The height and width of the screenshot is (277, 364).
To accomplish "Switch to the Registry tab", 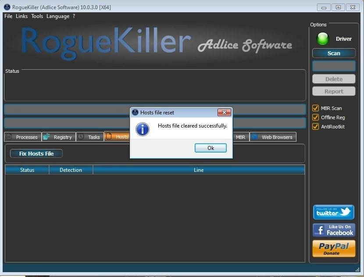I will point(59,137).
